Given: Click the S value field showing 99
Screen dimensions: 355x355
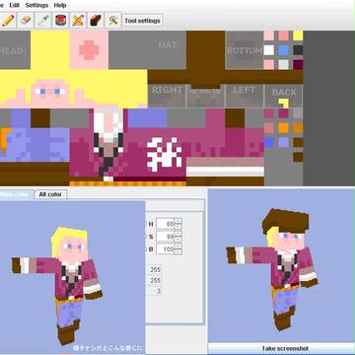Looking at the screenshot, I should pyautogui.click(x=165, y=237).
